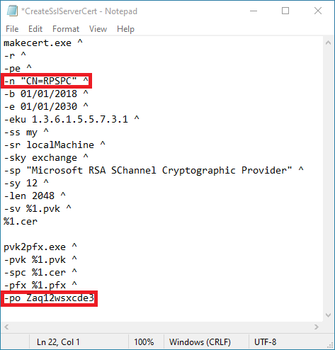Click the resize grip in status bar corner
The width and height of the screenshot is (335, 350).
[331, 346]
